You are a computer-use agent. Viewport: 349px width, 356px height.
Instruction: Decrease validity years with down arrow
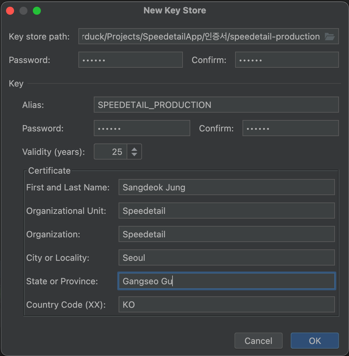pyautogui.click(x=134, y=155)
